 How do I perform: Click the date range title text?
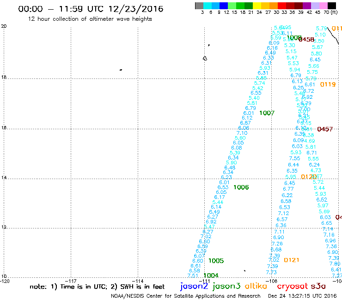tap(91, 9)
